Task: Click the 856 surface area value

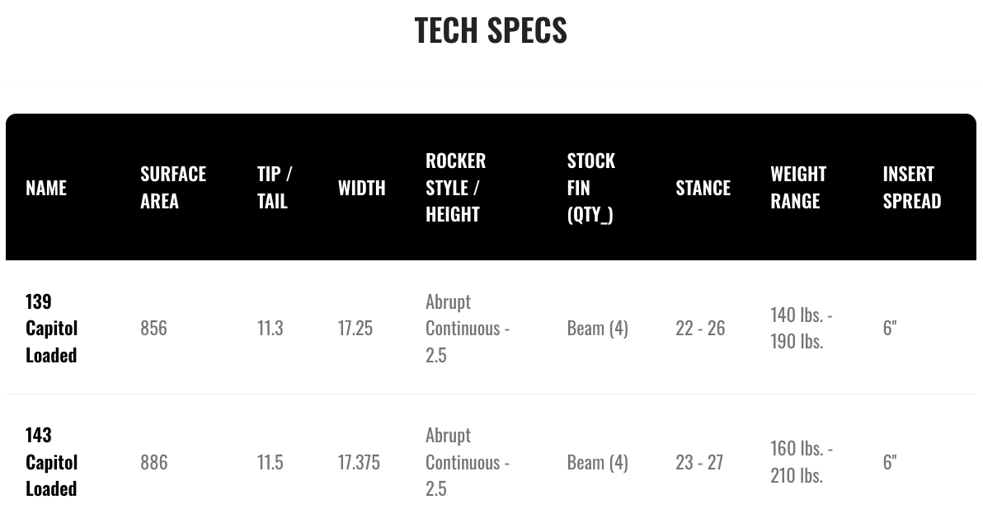Action: point(153,328)
